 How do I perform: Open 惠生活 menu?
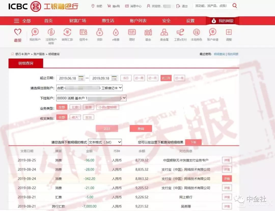108,21
